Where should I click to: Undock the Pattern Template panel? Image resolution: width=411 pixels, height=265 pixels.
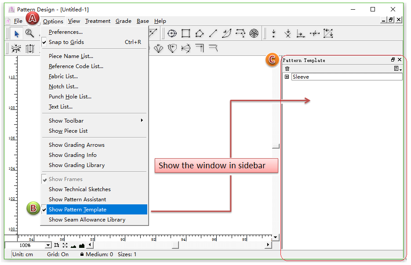(393, 60)
